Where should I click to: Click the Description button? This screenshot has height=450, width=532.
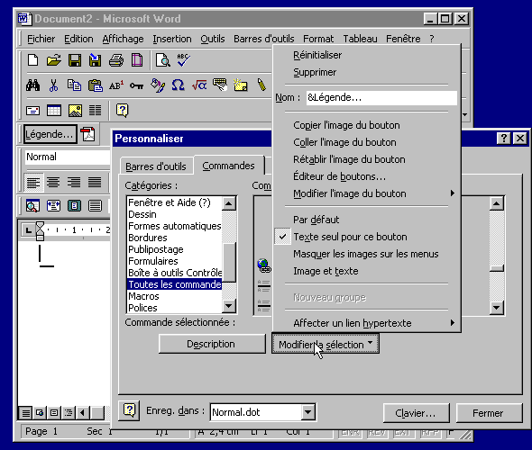point(212,344)
